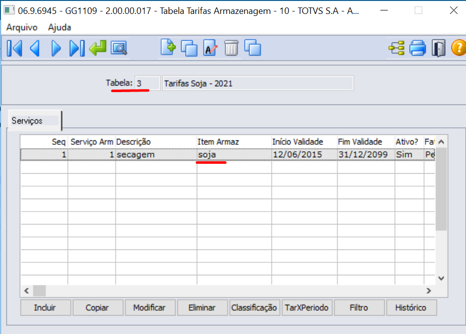
Task: Click the Tarifas Soja - 2021 description field
Action: pyautogui.click(x=258, y=83)
